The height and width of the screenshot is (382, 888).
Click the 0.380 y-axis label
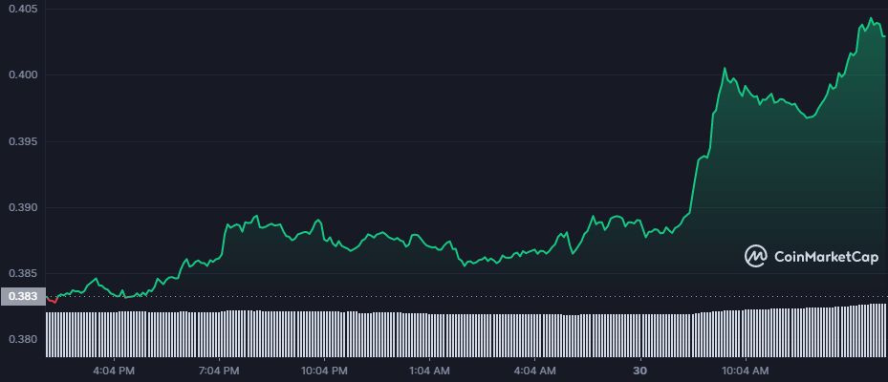[23, 340]
